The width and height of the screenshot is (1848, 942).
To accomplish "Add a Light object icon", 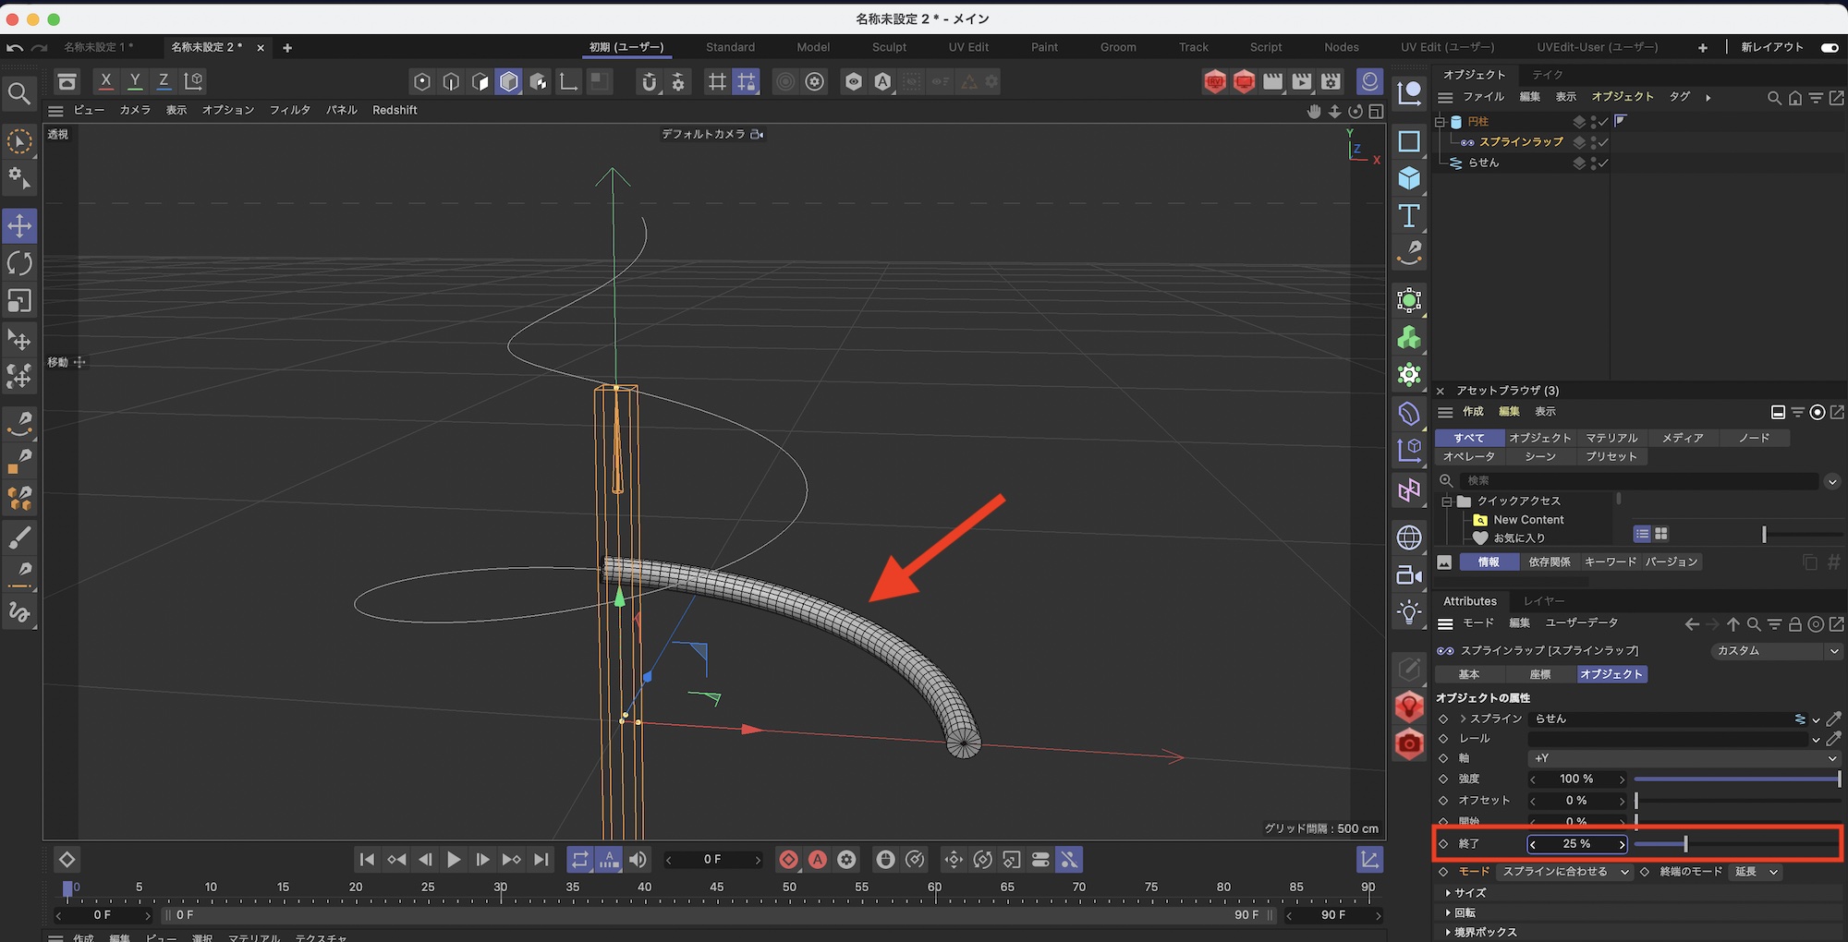I will click(1409, 611).
